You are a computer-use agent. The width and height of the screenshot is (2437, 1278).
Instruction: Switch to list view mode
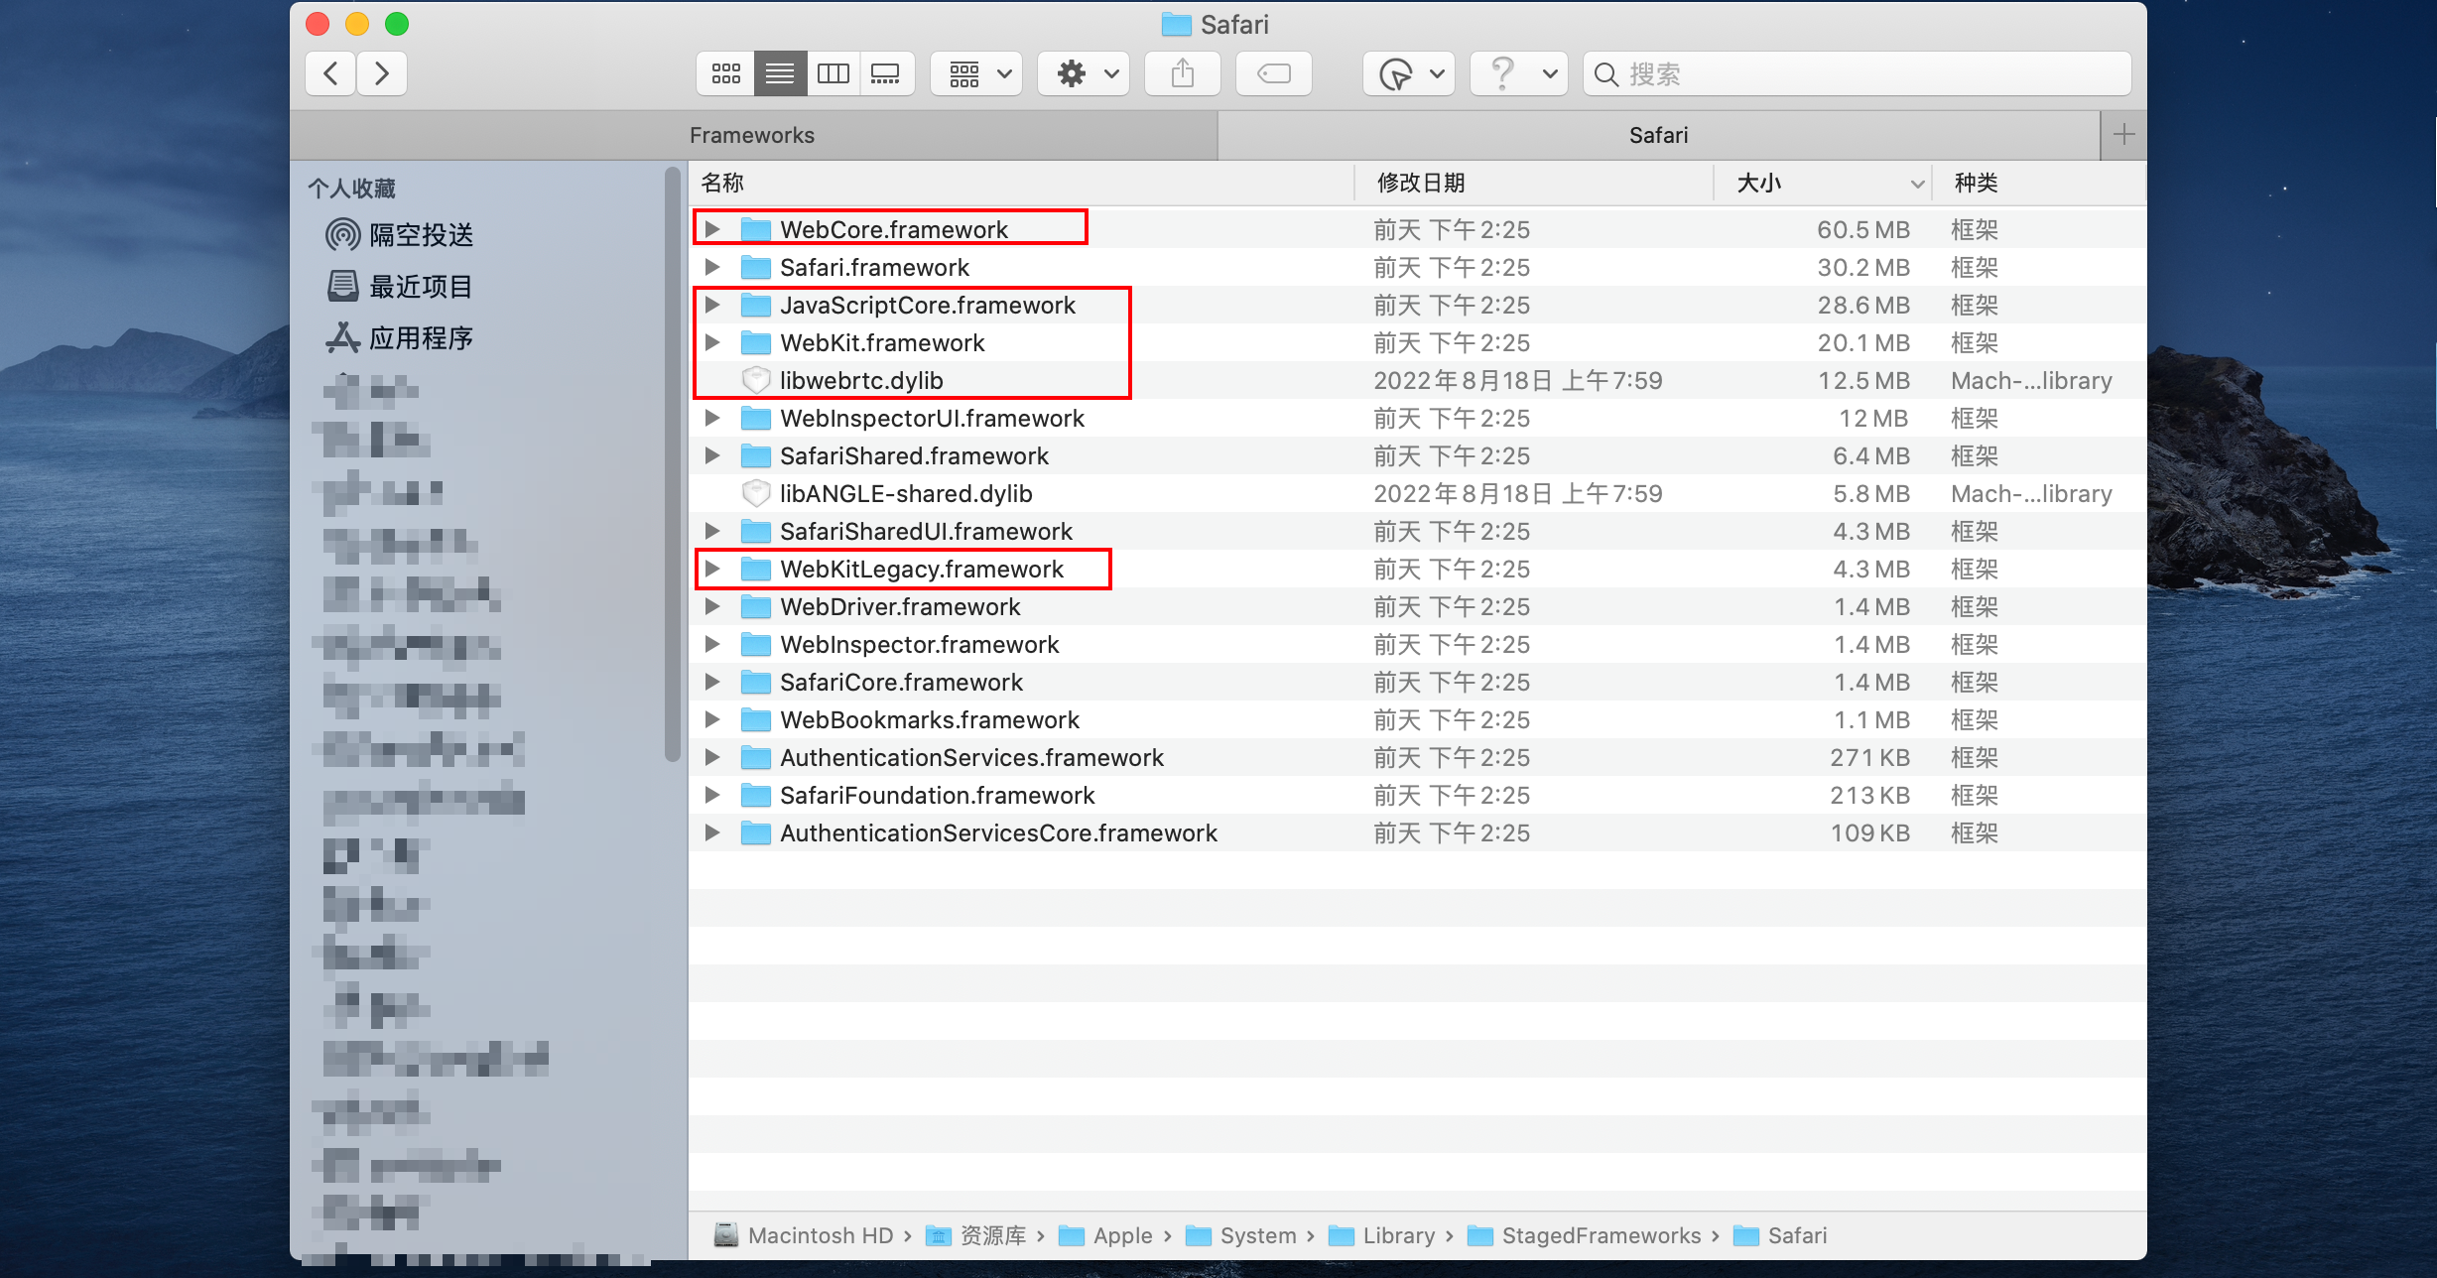tap(779, 72)
